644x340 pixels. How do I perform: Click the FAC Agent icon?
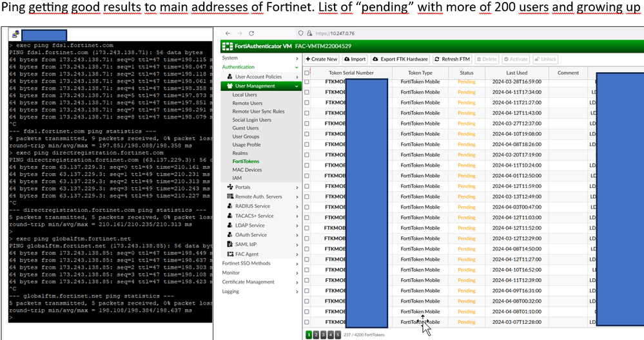230,254
